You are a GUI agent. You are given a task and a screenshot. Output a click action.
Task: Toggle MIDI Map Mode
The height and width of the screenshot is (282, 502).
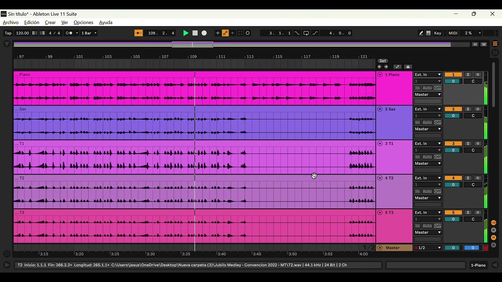453,33
